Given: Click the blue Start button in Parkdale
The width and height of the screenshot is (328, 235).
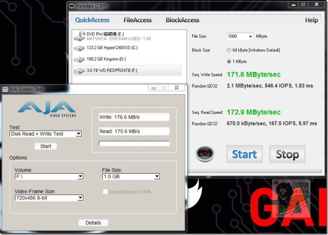Looking at the screenshot, I should pyautogui.click(x=244, y=154).
